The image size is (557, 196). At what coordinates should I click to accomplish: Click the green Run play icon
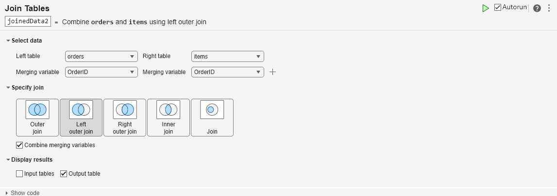486,8
